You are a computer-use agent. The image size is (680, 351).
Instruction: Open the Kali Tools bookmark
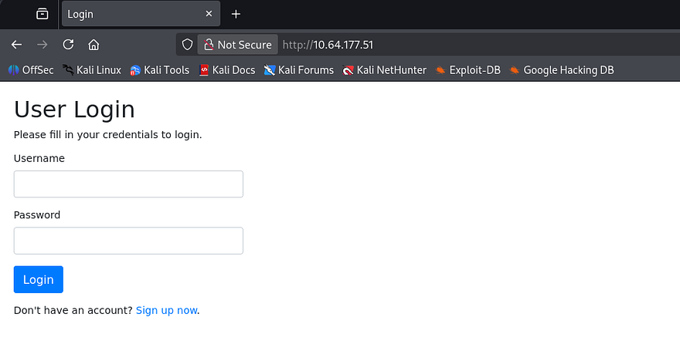coord(159,70)
